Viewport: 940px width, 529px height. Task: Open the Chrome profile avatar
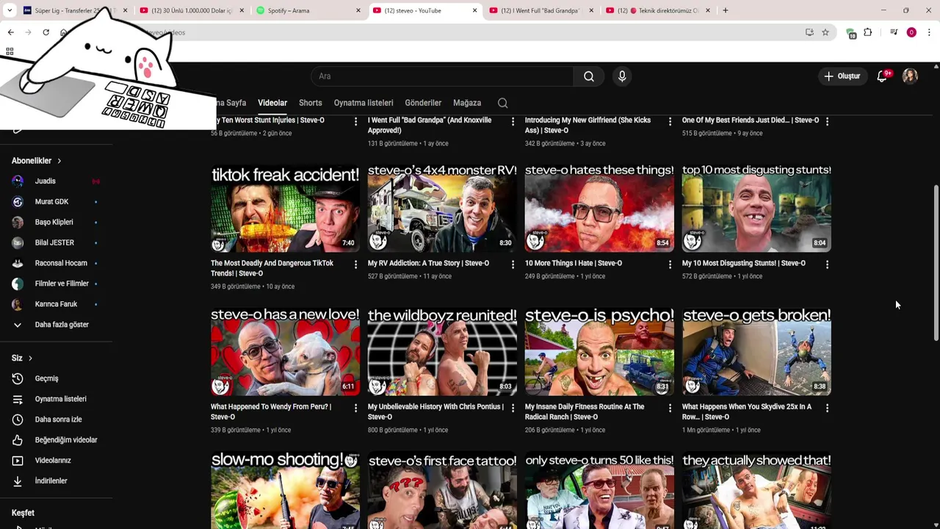click(x=911, y=32)
